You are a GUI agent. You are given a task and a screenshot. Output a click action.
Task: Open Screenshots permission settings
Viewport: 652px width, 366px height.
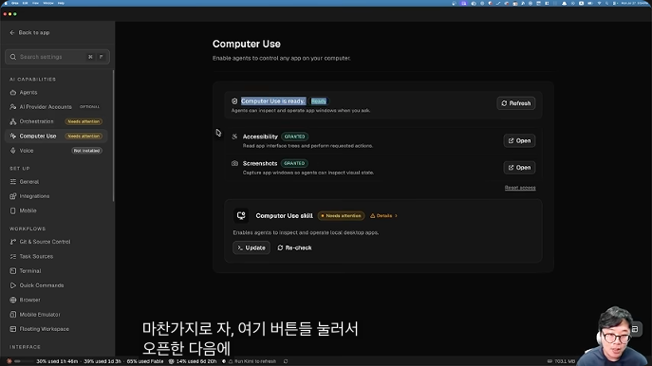(519, 168)
